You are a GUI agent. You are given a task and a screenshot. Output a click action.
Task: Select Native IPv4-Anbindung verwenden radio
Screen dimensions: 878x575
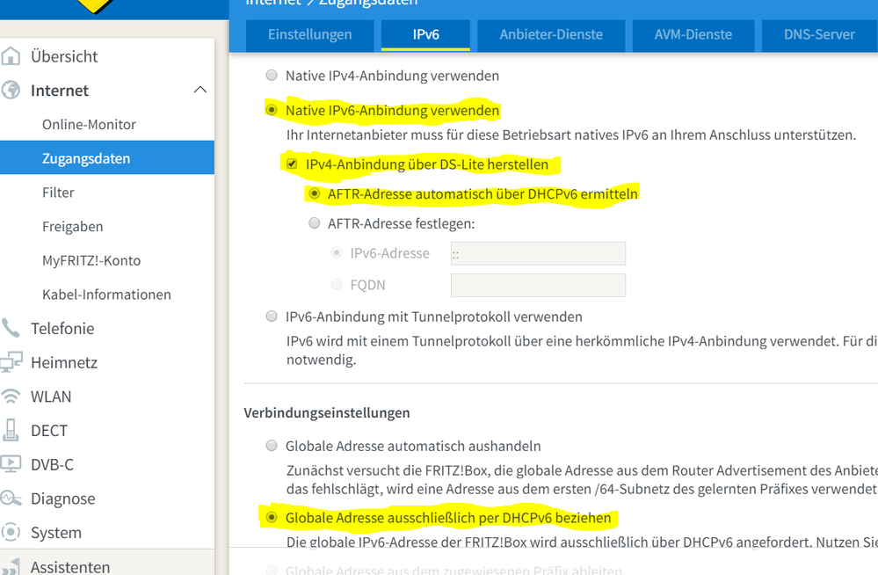272,75
